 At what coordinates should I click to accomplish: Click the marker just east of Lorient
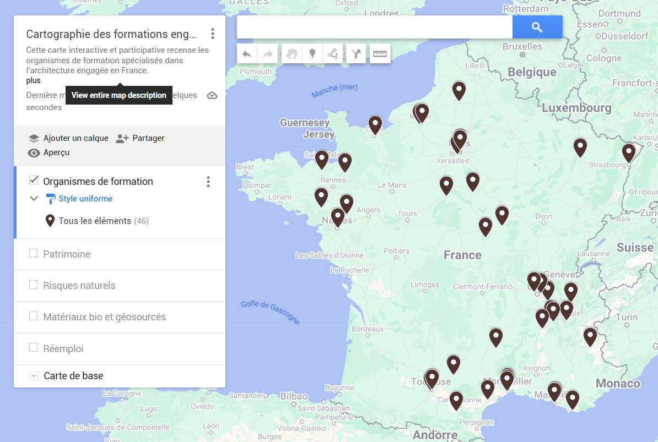[321, 197]
